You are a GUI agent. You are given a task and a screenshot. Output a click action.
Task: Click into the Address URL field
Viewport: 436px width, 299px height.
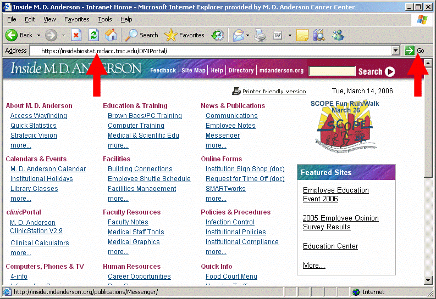[x=211, y=51]
